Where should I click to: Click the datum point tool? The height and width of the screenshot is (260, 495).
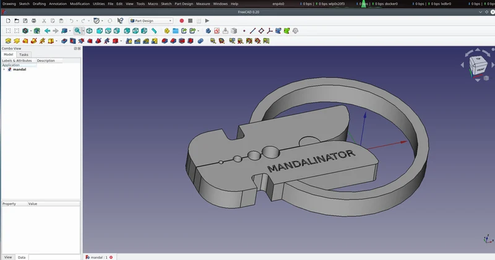(x=244, y=31)
